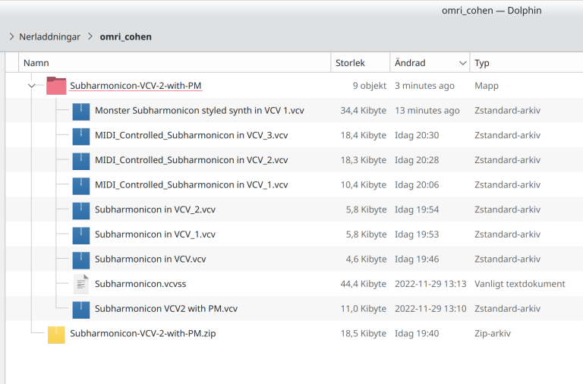Viewport: 583px width, 384px height.
Task: Click archive icon of MIDI_Controlled_Subharmonicon in VCV_1.vcv
Action: click(81, 186)
